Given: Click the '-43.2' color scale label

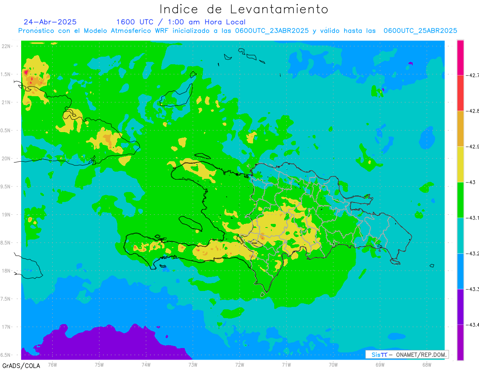Looking at the screenshot, I should point(473,253).
